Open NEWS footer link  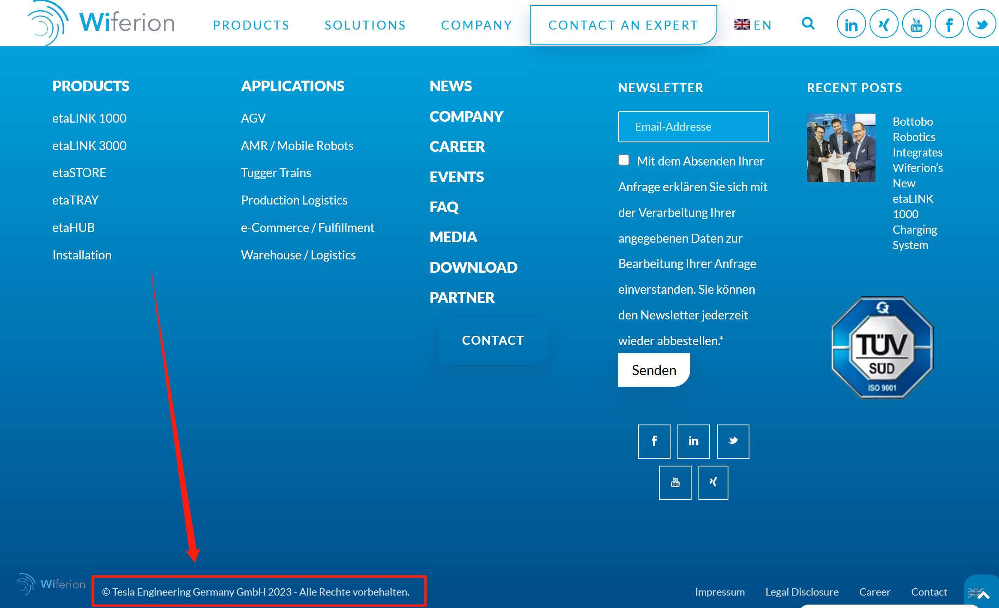pos(451,86)
